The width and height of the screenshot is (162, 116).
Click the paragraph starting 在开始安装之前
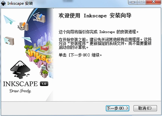click(105, 43)
